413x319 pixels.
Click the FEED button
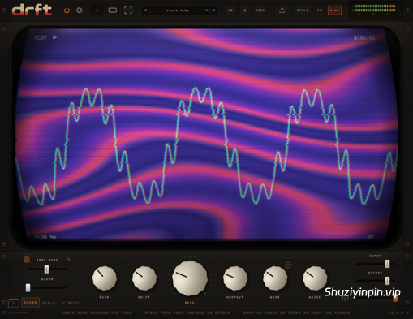coord(260,11)
